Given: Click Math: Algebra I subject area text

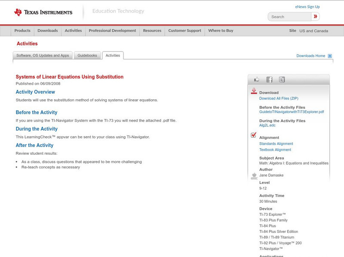Looking at the screenshot, I should click(294, 163).
